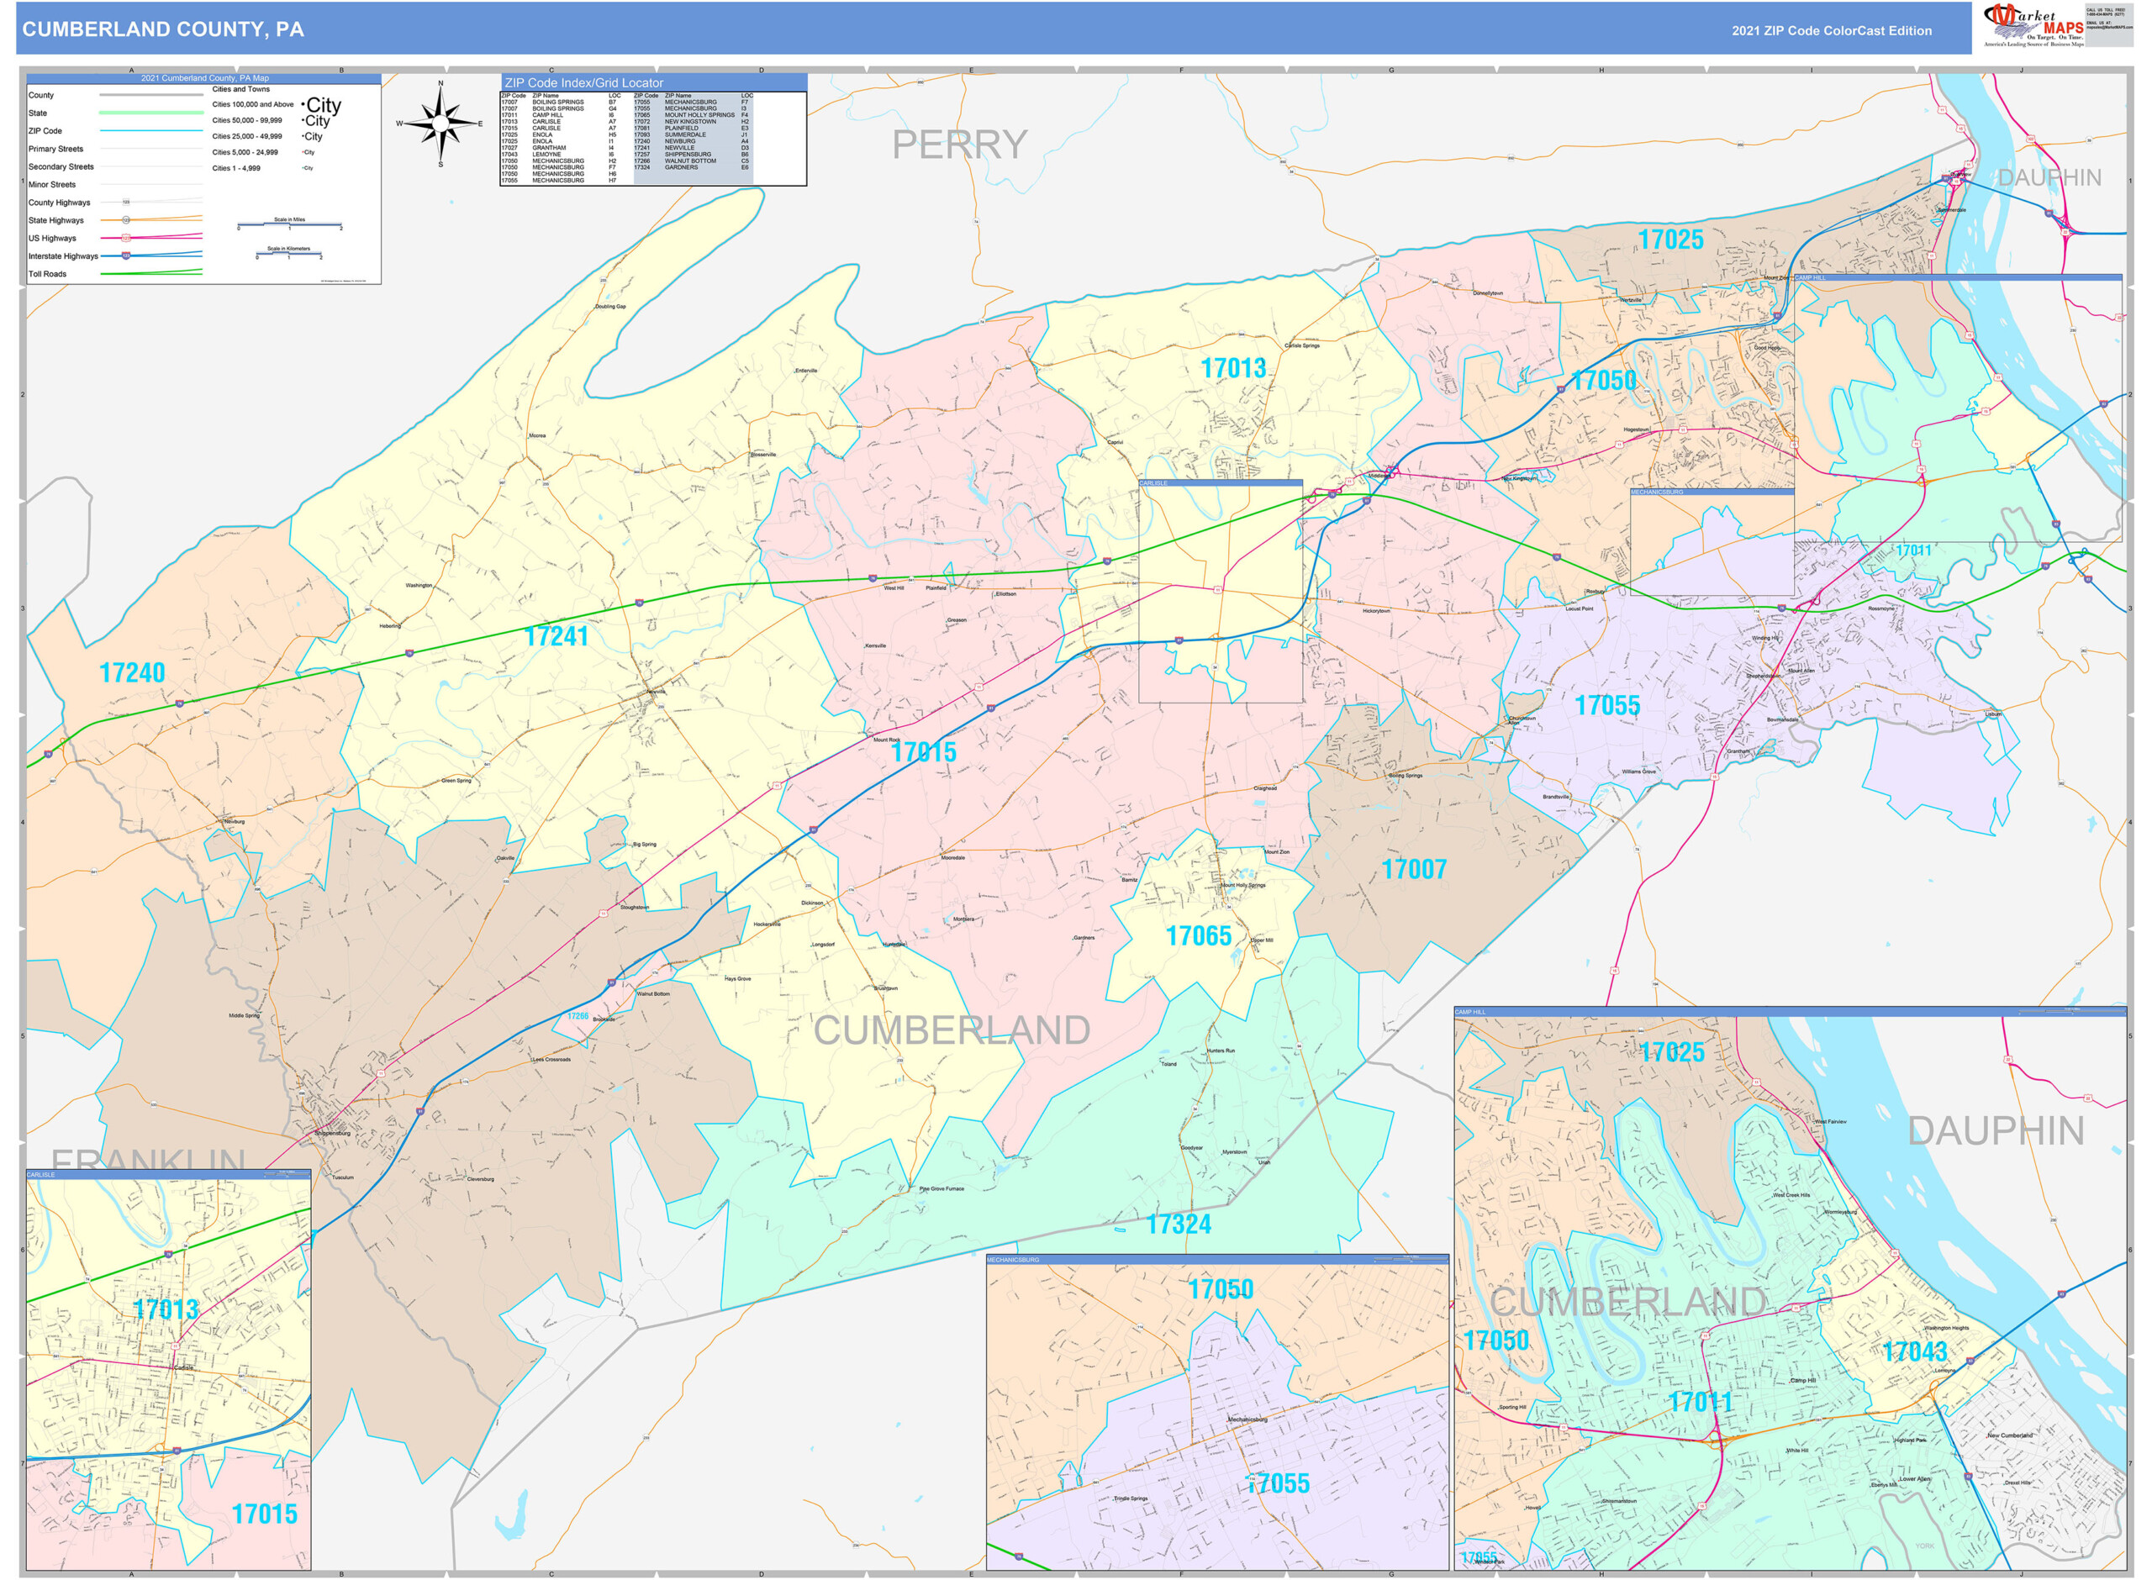Image resolution: width=2152 pixels, height=1580 pixels.
Task: Click the largest 'City' sample in legend
Action: click(x=324, y=104)
